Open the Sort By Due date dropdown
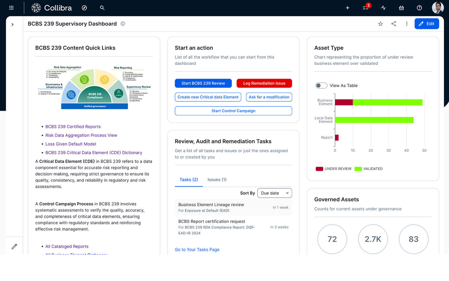Image resolution: width=449 pixels, height=281 pixels. pyautogui.click(x=275, y=193)
